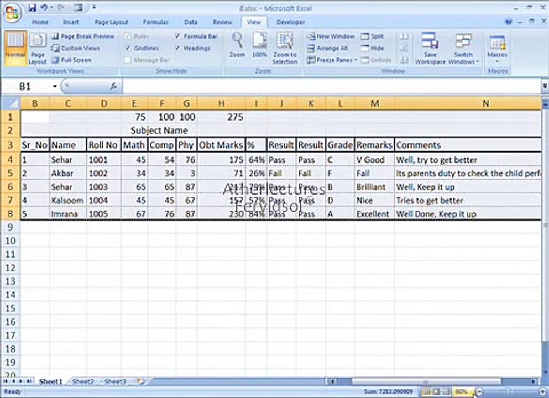This screenshot has height=398, width=549.
Task: Open the Data ribbon tab
Action: click(x=191, y=22)
